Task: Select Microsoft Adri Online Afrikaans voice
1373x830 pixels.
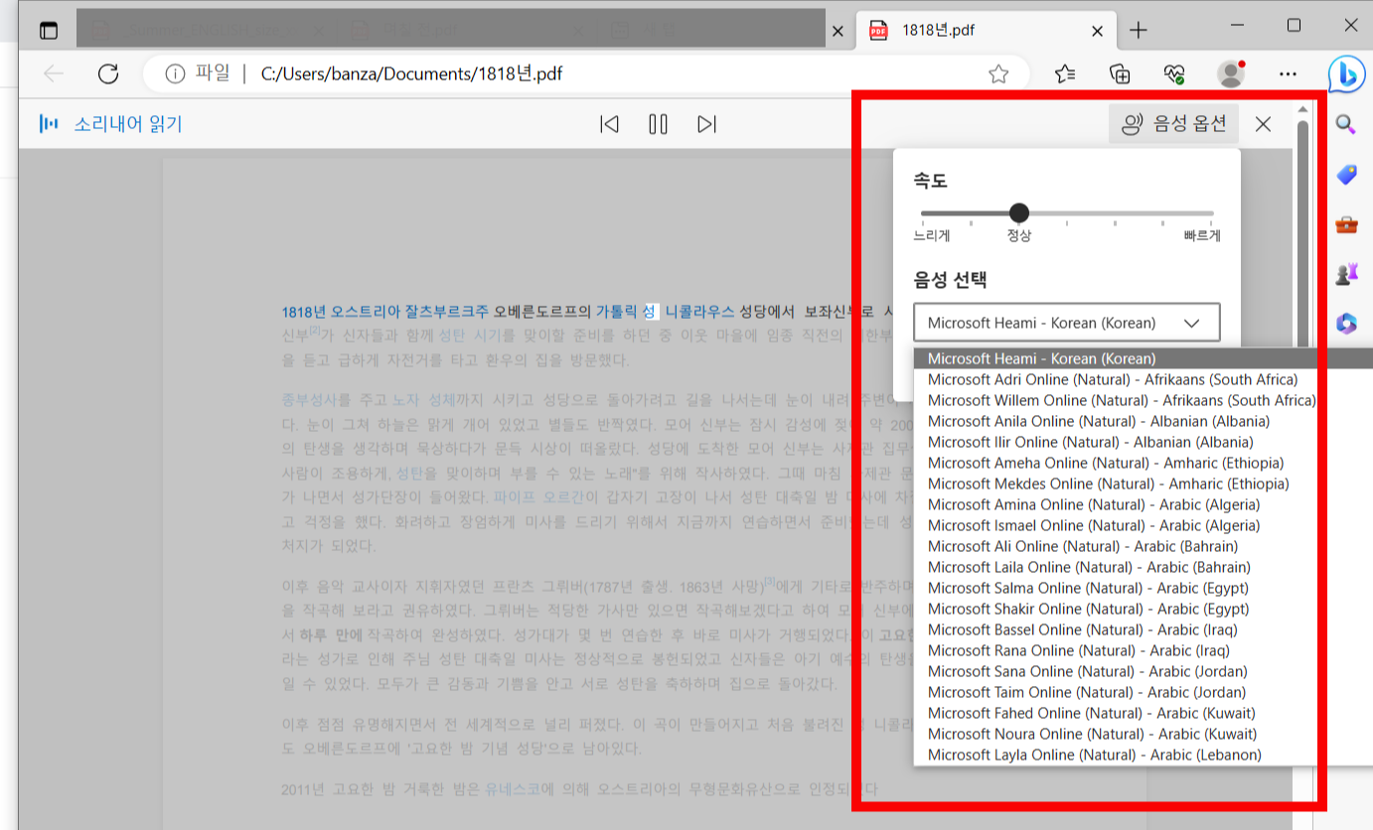Action: point(1143,379)
